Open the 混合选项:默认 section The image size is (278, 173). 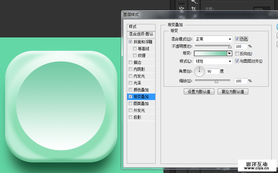pos(141,34)
